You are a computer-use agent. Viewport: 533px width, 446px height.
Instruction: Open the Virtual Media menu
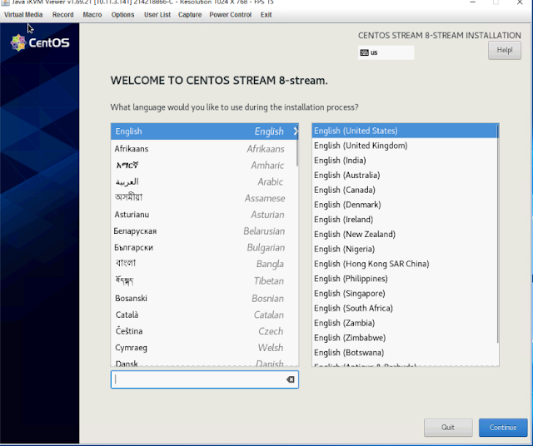pyautogui.click(x=23, y=15)
